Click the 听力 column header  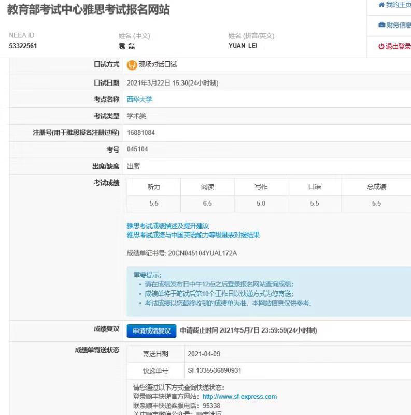(x=153, y=187)
